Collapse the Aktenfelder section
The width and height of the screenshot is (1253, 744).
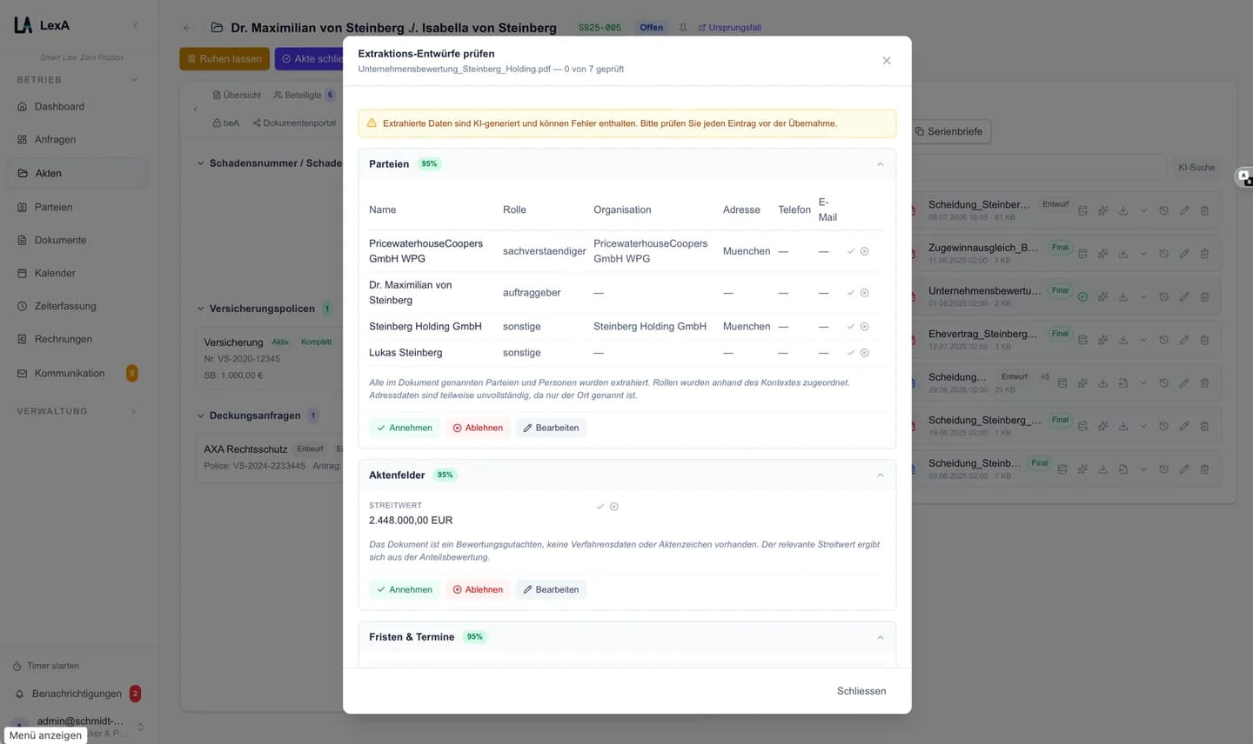pos(880,475)
